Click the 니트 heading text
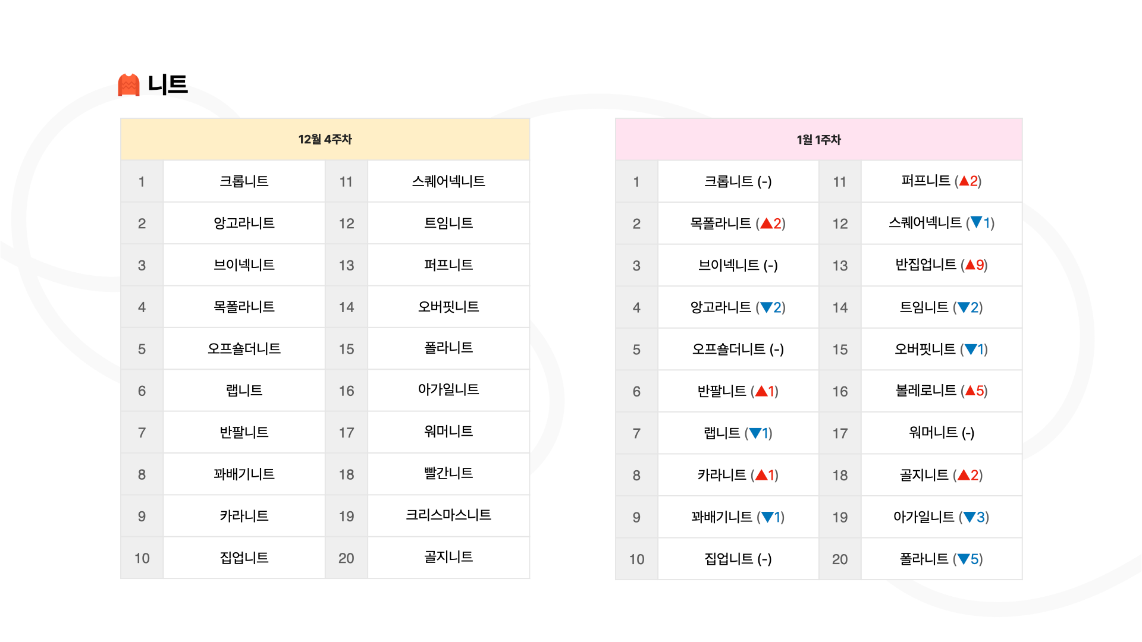The height and width of the screenshot is (642, 1142). coord(168,84)
